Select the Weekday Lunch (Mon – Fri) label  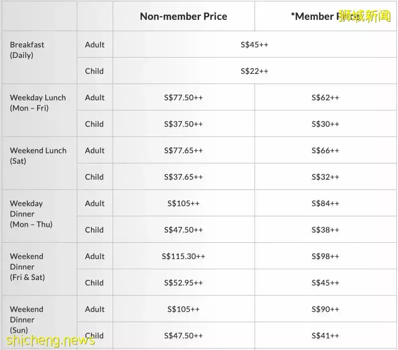click(x=37, y=103)
